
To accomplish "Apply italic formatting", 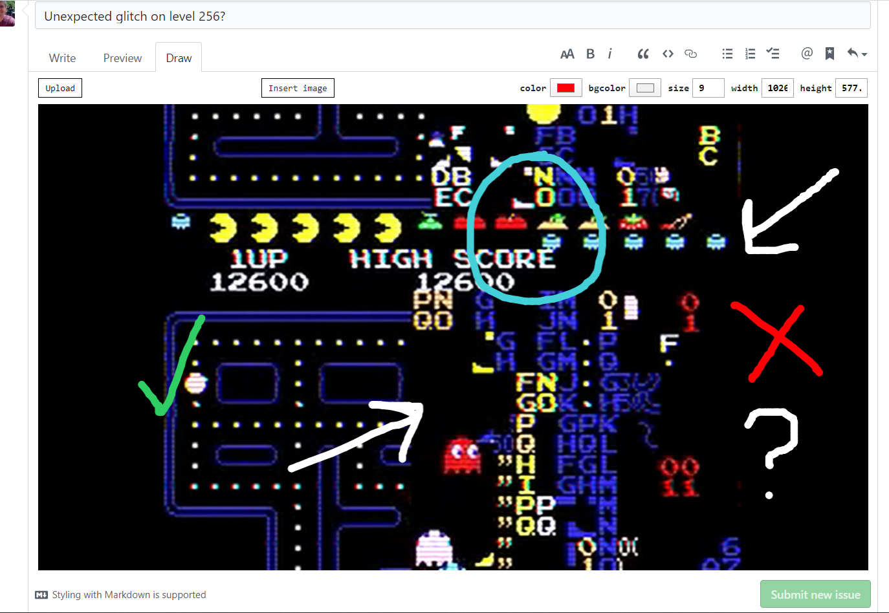I will click(609, 54).
